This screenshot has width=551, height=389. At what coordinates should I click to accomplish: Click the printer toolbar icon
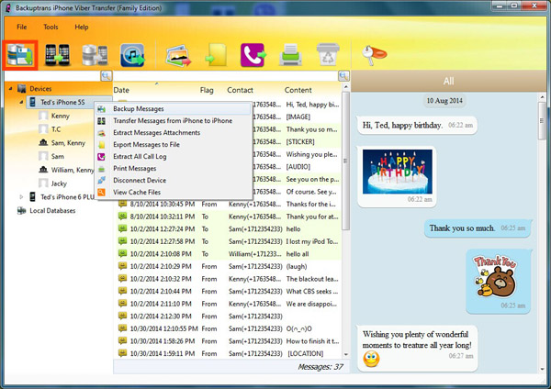pos(292,55)
